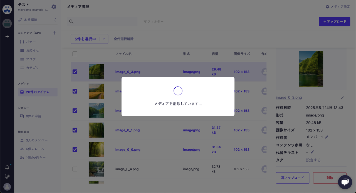
Task: Add a new service with the plus icon
Action: [7, 36]
